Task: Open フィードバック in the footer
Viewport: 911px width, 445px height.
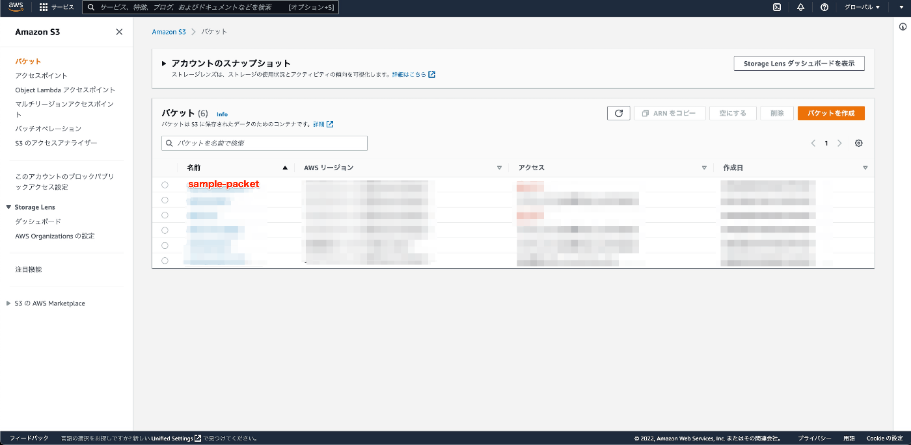Action: 29,439
